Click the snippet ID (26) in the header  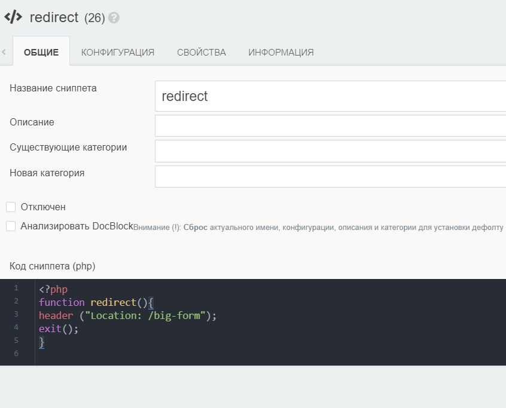(x=95, y=18)
